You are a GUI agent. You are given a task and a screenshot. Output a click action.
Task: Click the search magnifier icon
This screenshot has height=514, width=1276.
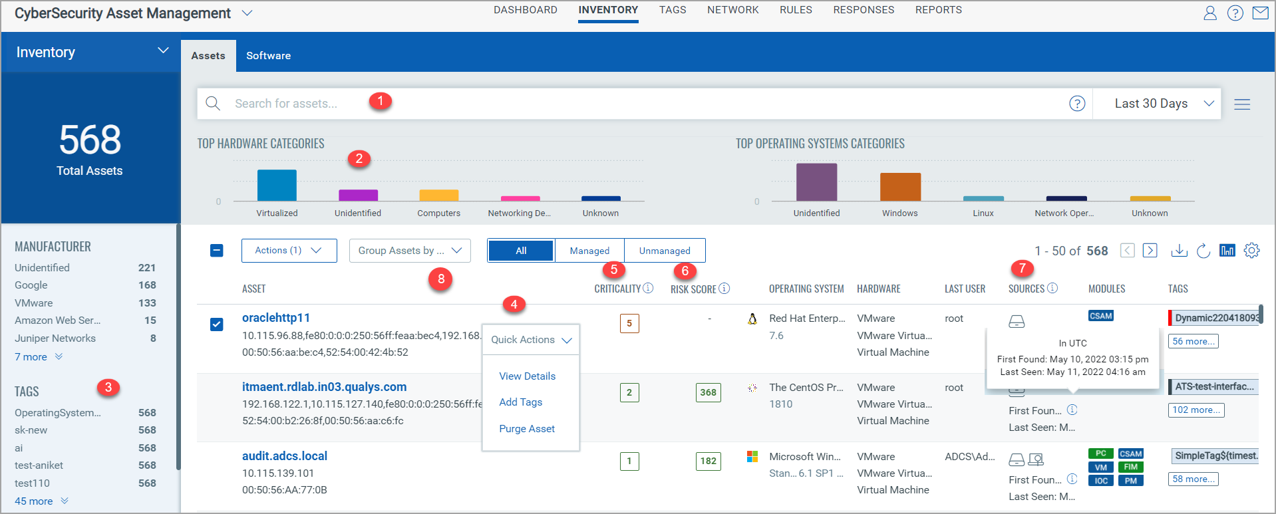click(213, 104)
